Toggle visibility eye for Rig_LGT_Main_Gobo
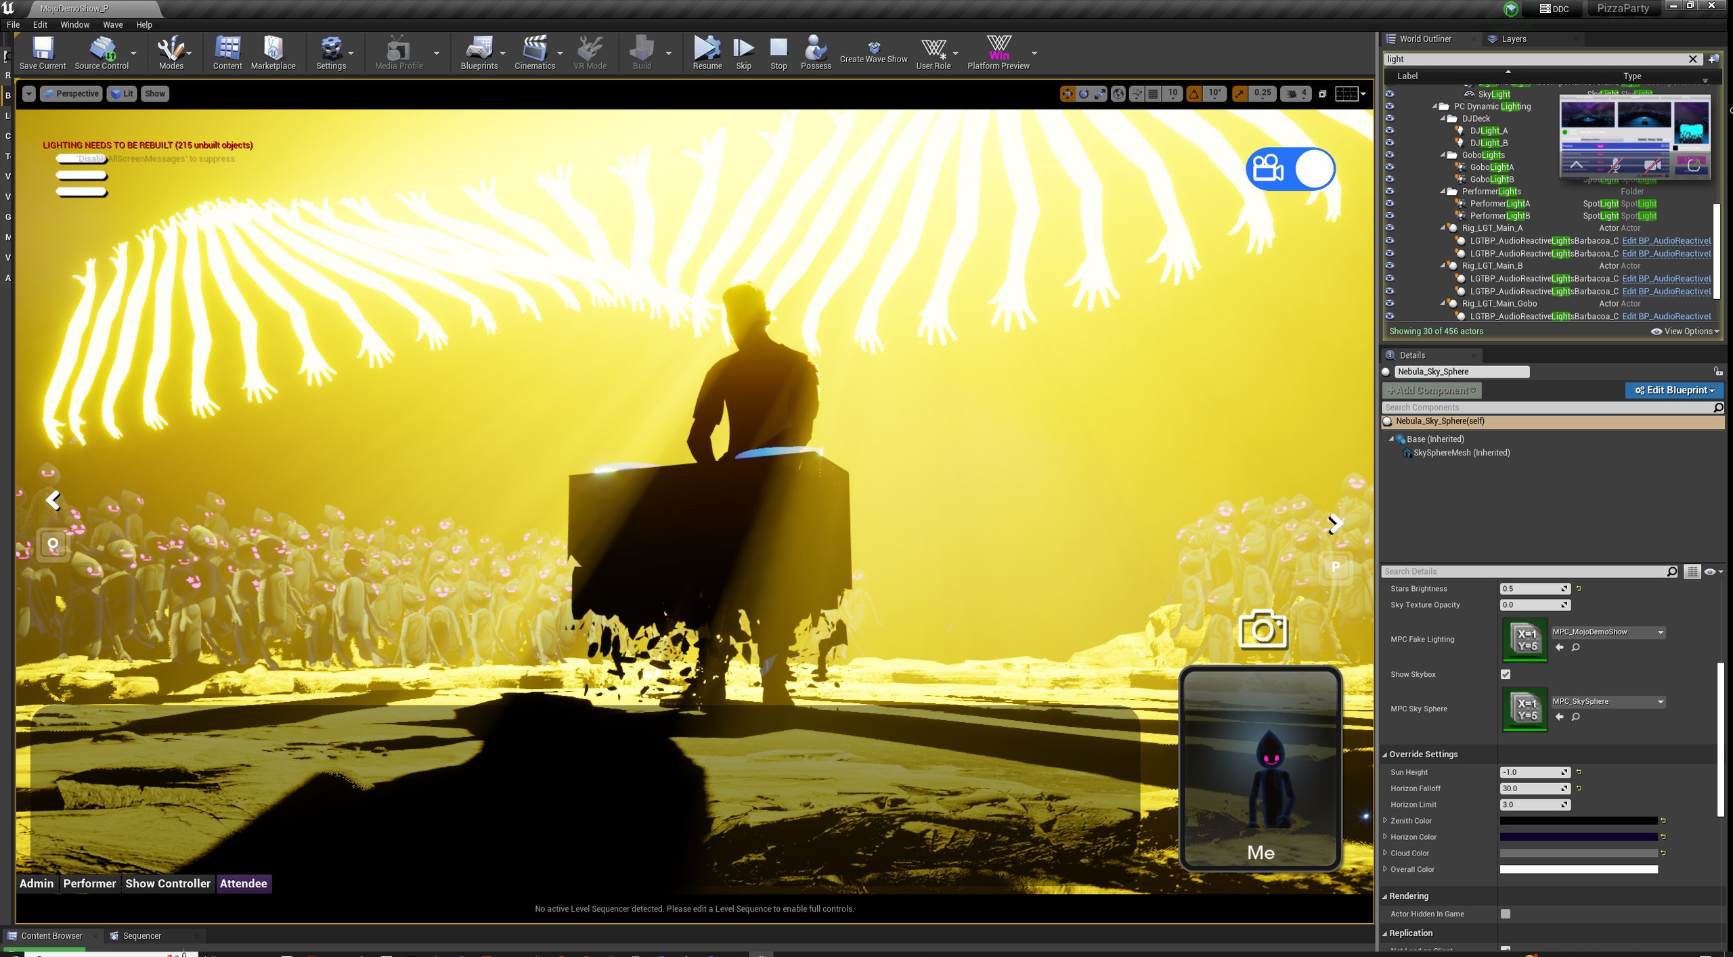The image size is (1733, 957). pos(1390,304)
